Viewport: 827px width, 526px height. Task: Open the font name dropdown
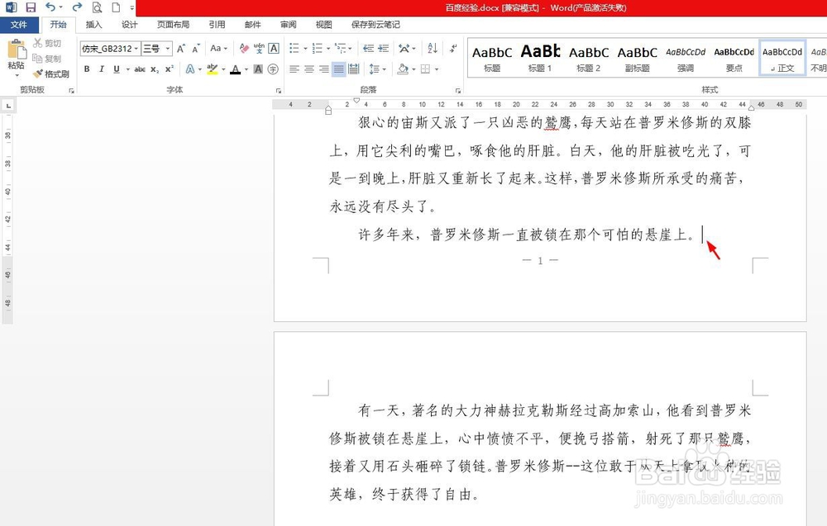(x=135, y=49)
